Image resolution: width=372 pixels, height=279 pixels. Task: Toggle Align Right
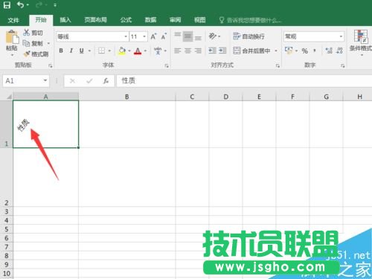click(x=198, y=51)
